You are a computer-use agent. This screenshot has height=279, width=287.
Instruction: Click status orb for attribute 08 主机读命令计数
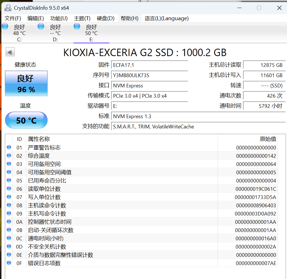[9, 205]
